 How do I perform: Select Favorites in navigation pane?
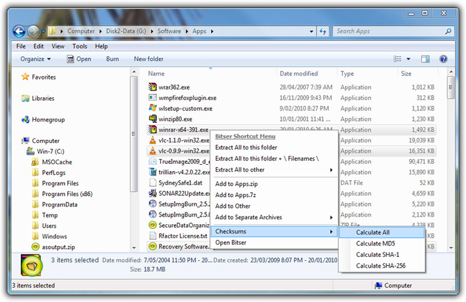tap(43, 77)
